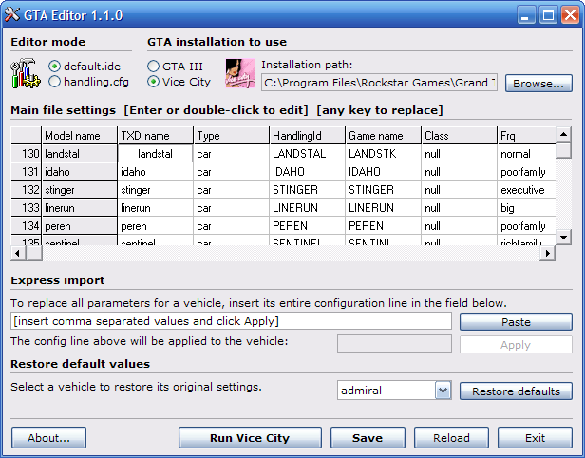Click the poorfamily Frq cell in idaho row
Image resolution: width=585 pixels, height=458 pixels.
(526, 172)
